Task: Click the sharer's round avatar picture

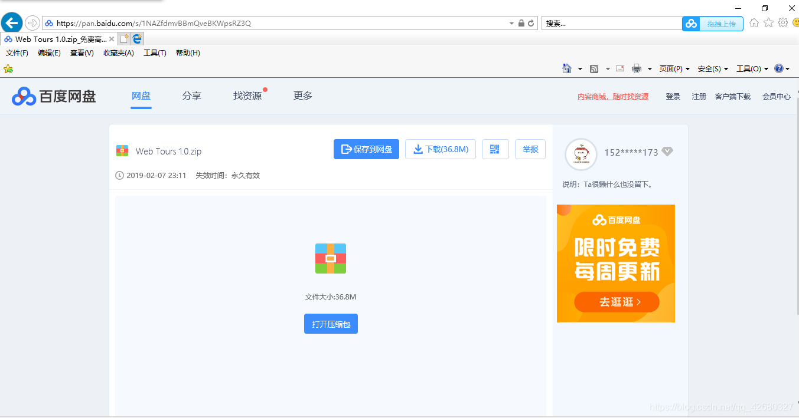Action: (581, 154)
